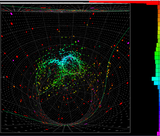
Task: Select the magenta square below the color scale
Action: 158,134
